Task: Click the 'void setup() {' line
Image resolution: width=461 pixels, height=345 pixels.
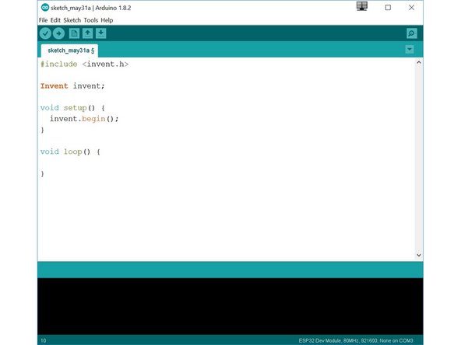Action: [72, 108]
